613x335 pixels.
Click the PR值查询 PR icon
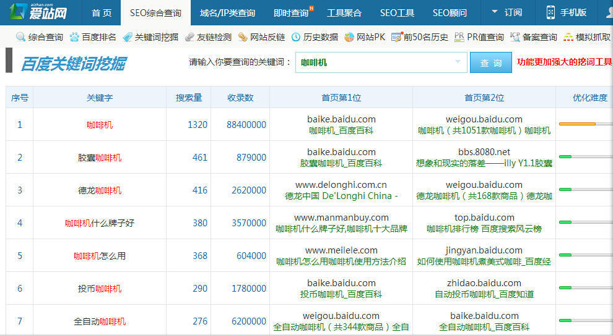(459, 37)
